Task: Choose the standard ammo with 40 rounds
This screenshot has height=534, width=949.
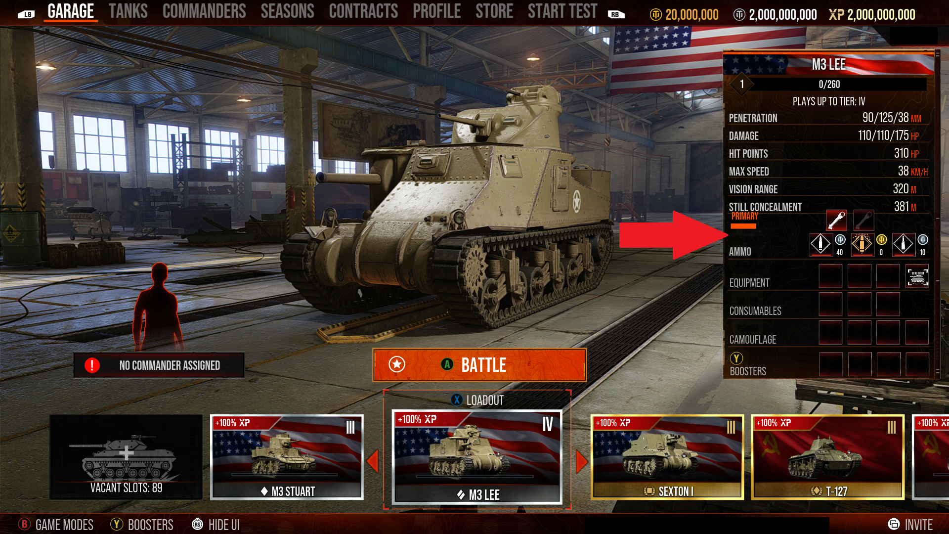Action: point(821,244)
